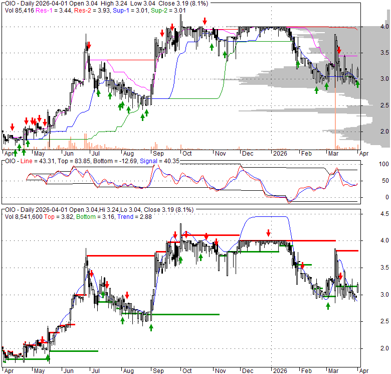
Task: Click '2026' on lower chart time axis
Action: 280,371
